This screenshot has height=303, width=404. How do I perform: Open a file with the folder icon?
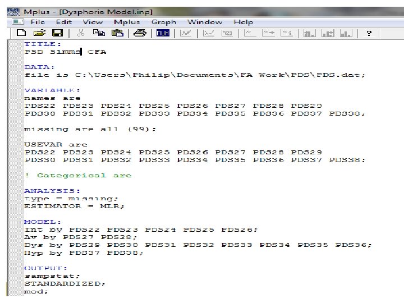tap(39, 33)
